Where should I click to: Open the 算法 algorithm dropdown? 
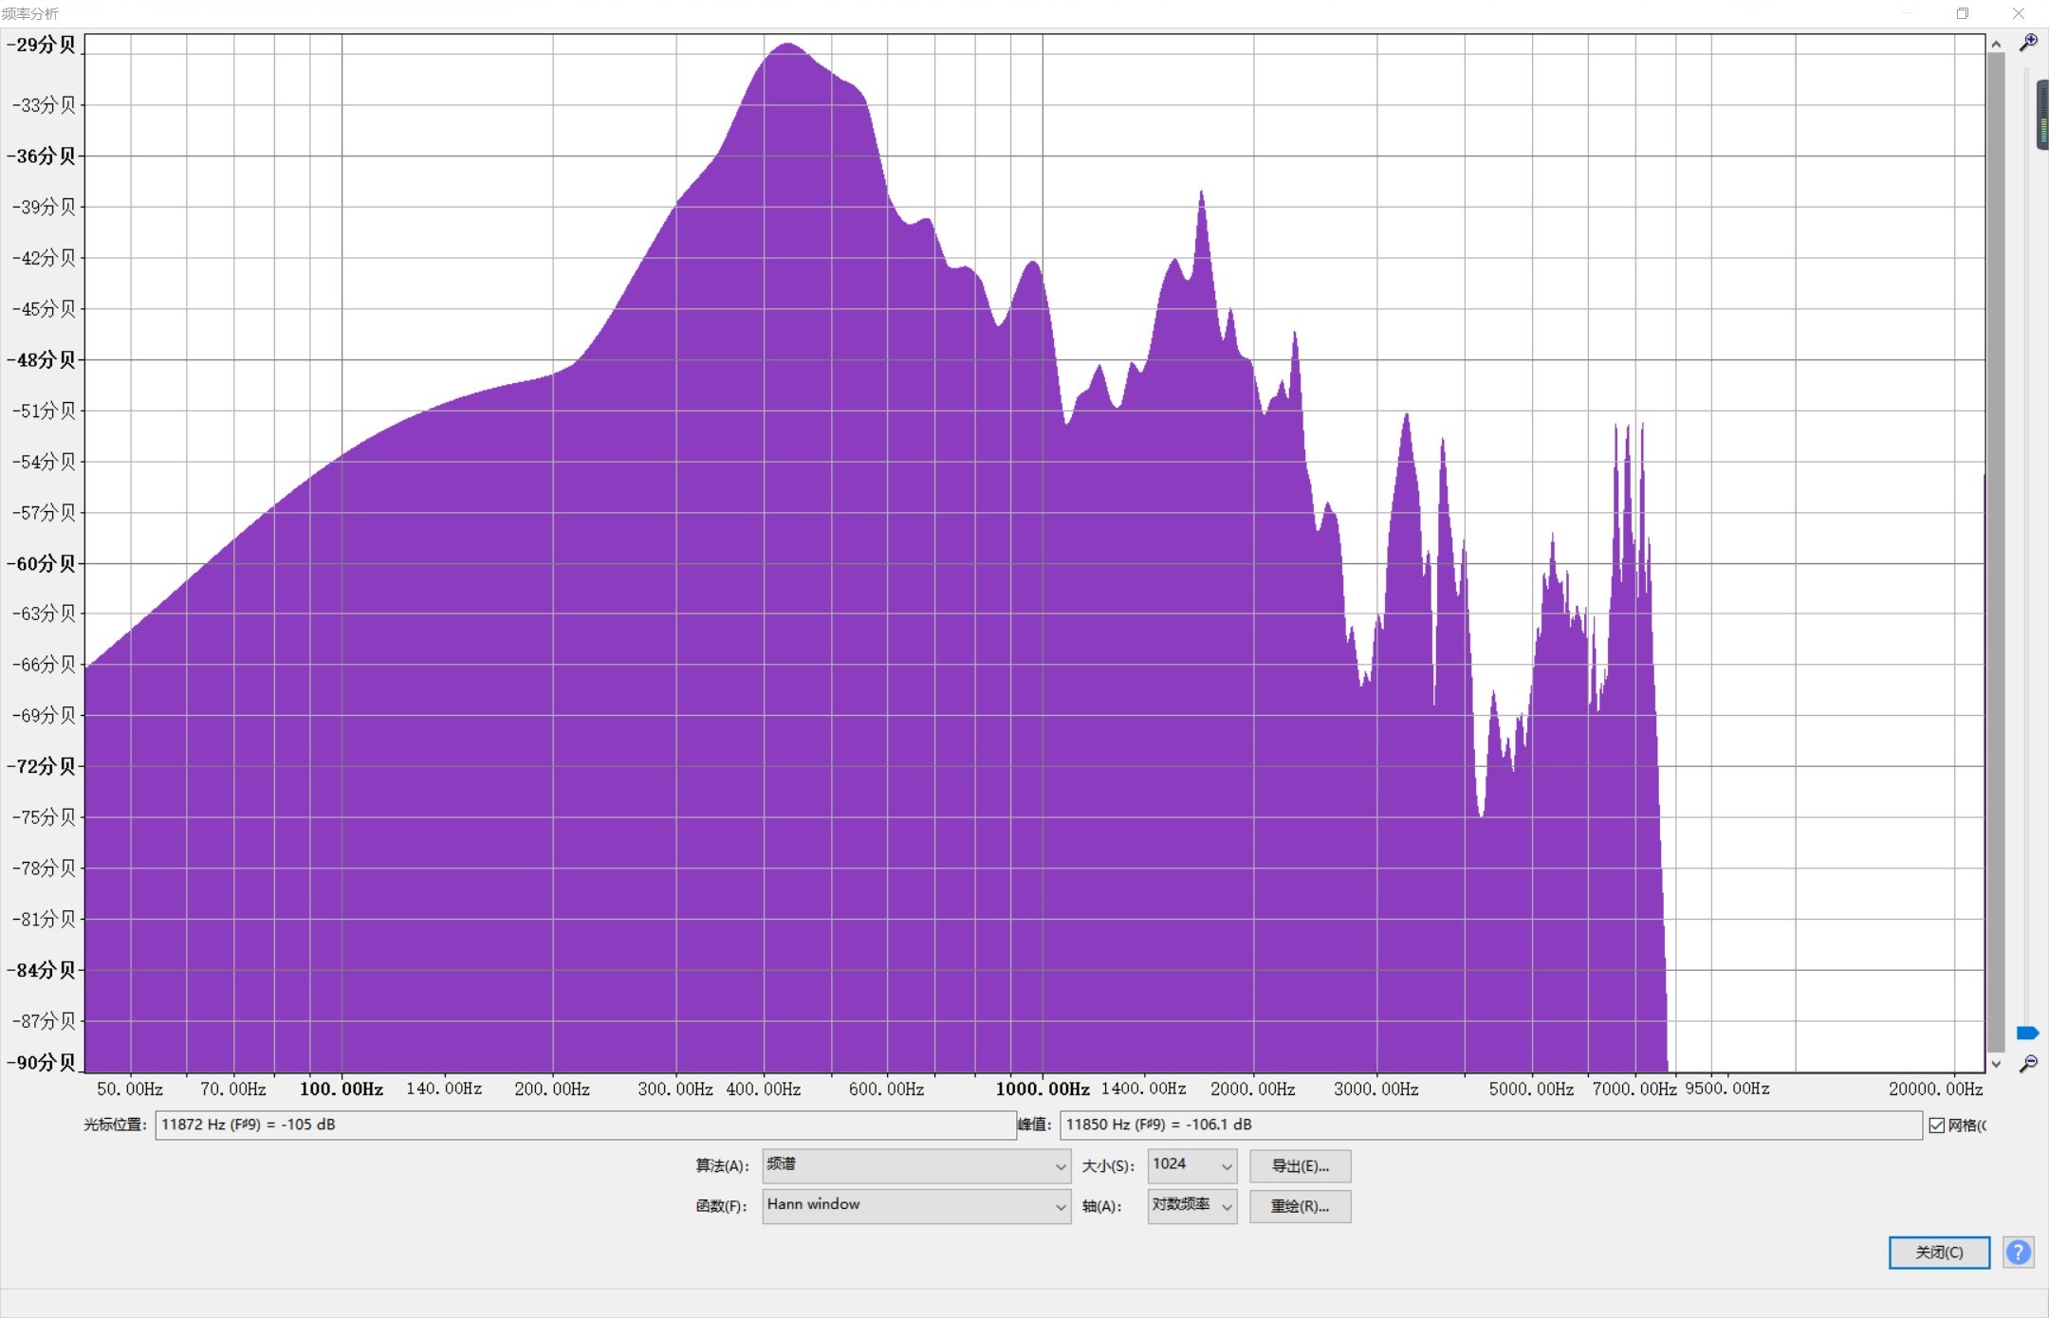(x=916, y=1166)
